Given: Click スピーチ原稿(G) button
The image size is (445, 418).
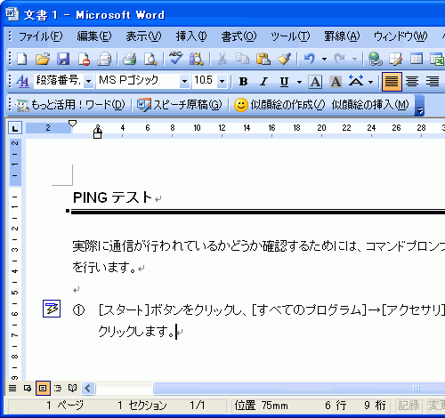Looking at the screenshot, I should pos(180,105).
